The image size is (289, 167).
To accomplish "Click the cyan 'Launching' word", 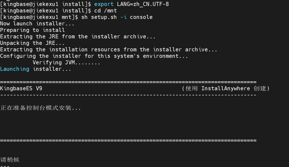I will (15, 69).
